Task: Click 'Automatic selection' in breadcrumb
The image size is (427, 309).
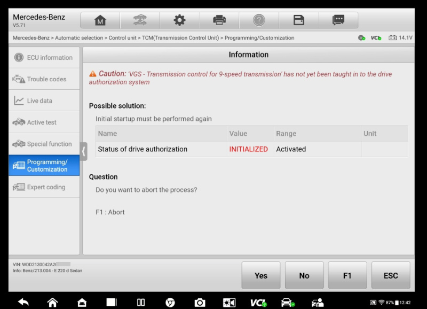Action: tap(79, 38)
